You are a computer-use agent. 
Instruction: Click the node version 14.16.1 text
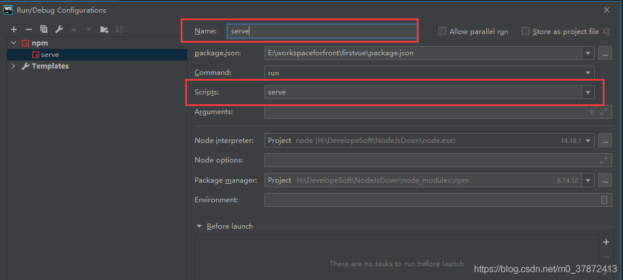click(571, 141)
